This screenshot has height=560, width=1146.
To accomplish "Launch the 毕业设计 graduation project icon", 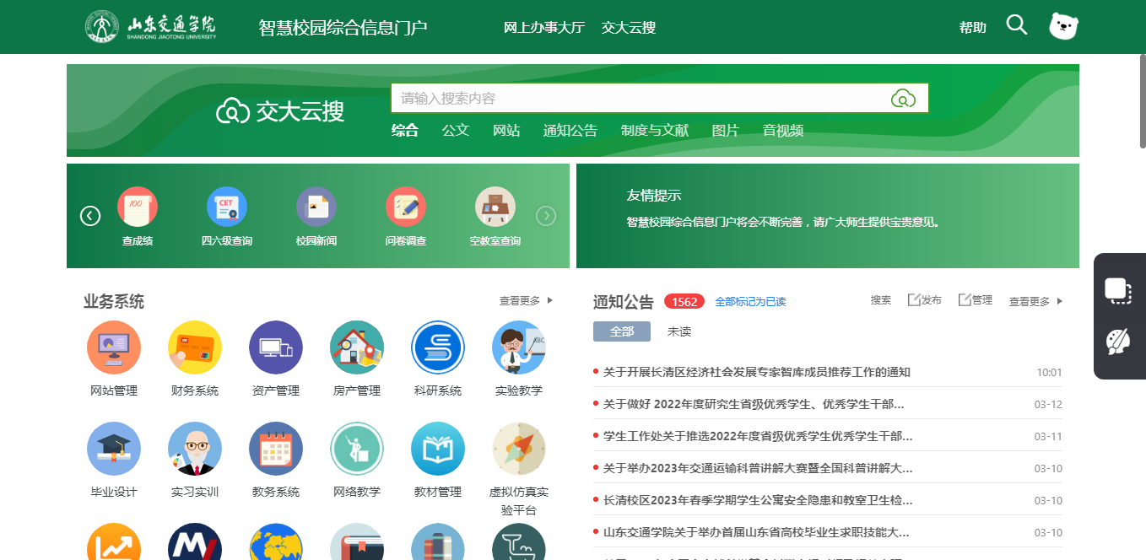I will click(x=114, y=449).
